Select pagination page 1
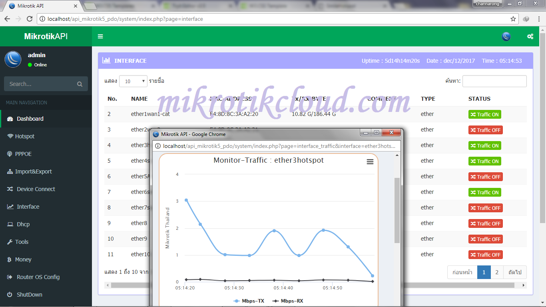This screenshot has height=307, width=546. 484,272
